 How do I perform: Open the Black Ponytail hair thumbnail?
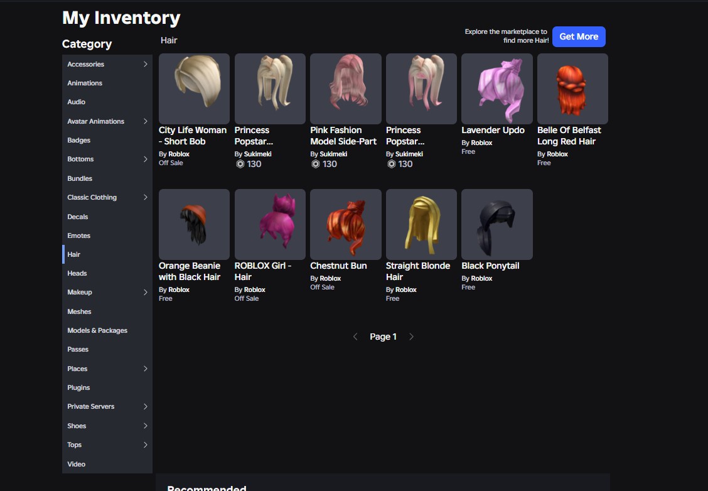497,225
